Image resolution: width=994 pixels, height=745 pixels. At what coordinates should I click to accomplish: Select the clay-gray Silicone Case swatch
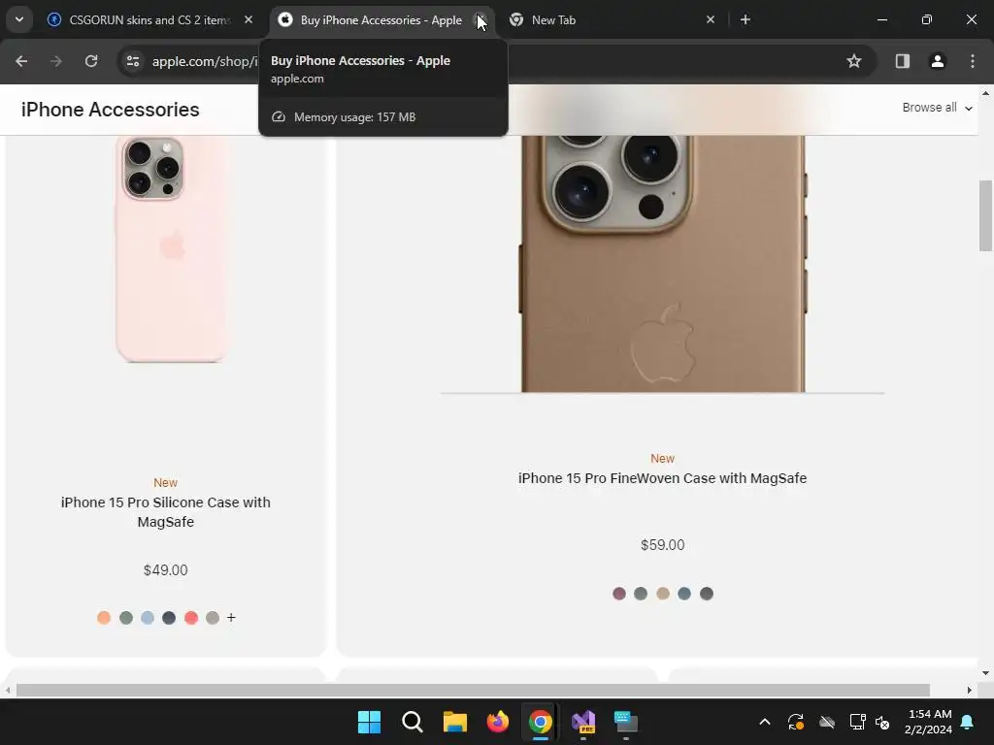(x=213, y=618)
